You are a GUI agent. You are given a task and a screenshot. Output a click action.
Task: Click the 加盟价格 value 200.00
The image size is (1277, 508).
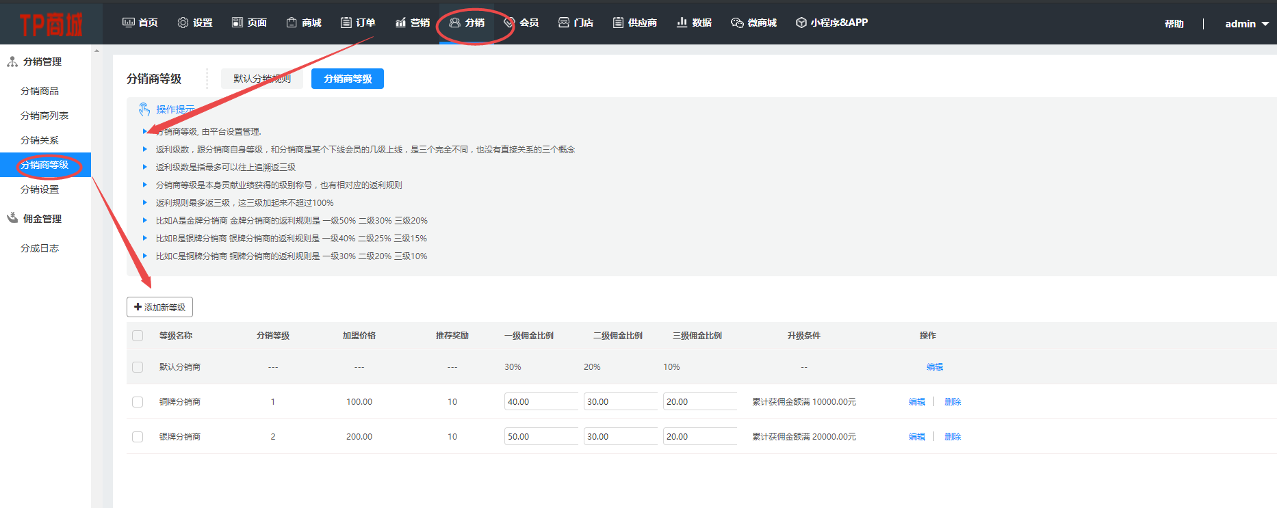click(x=359, y=437)
